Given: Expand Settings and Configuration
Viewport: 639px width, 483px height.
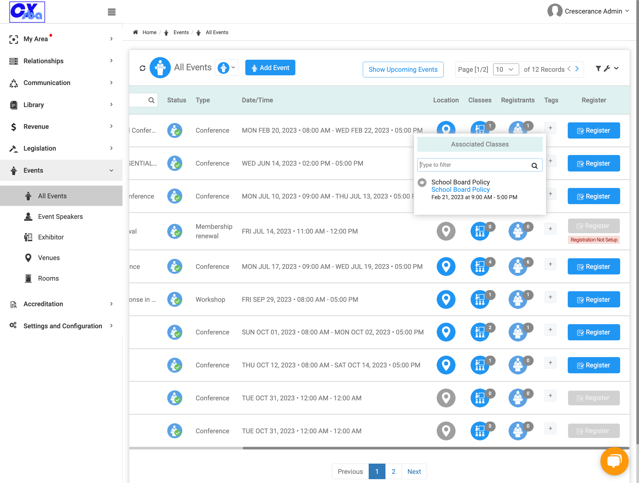Looking at the screenshot, I should point(61,326).
